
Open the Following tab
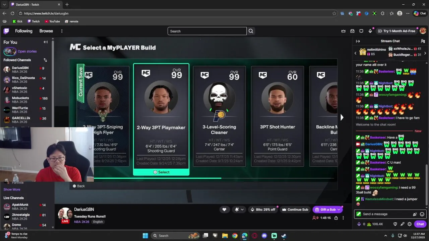pyautogui.click(x=24, y=31)
